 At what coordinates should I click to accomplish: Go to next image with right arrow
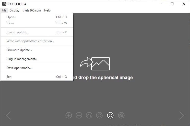[x=182, y=116]
